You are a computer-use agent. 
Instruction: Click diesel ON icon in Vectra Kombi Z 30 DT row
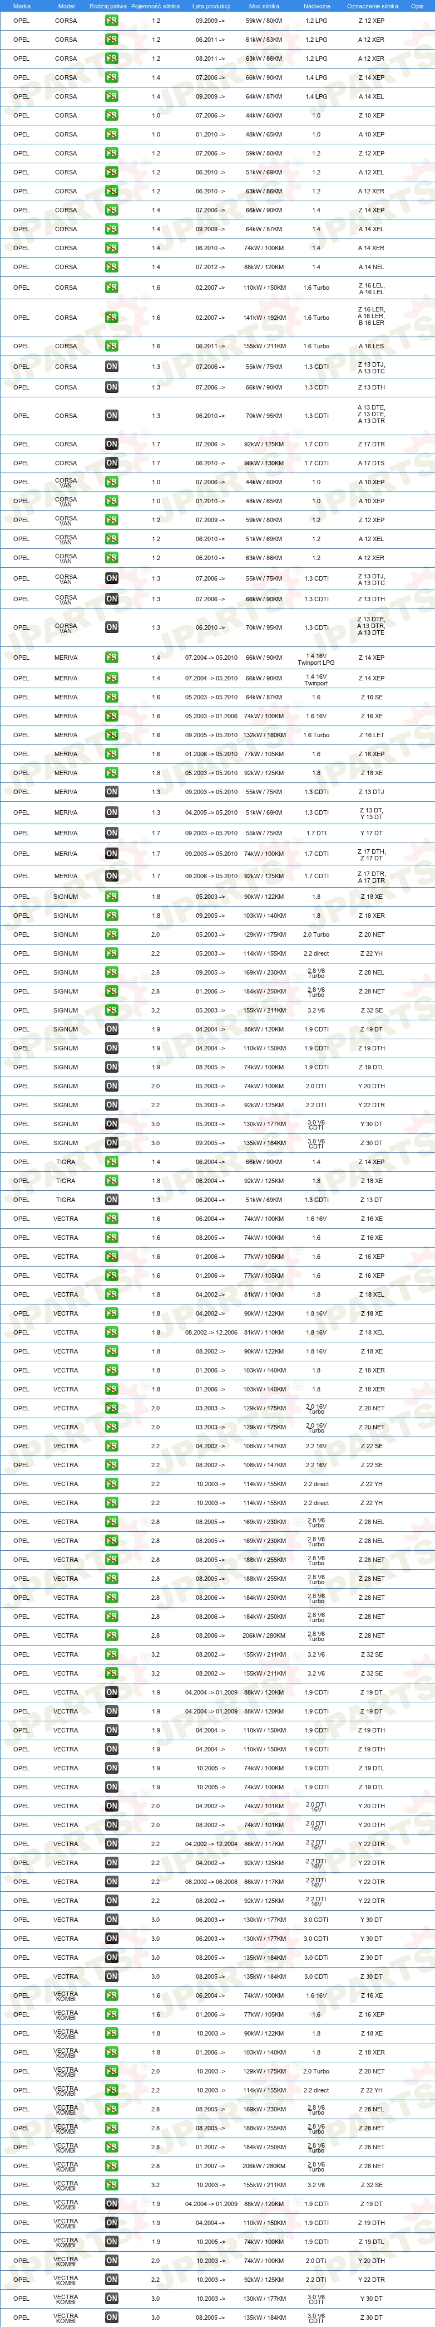click(x=111, y=2317)
